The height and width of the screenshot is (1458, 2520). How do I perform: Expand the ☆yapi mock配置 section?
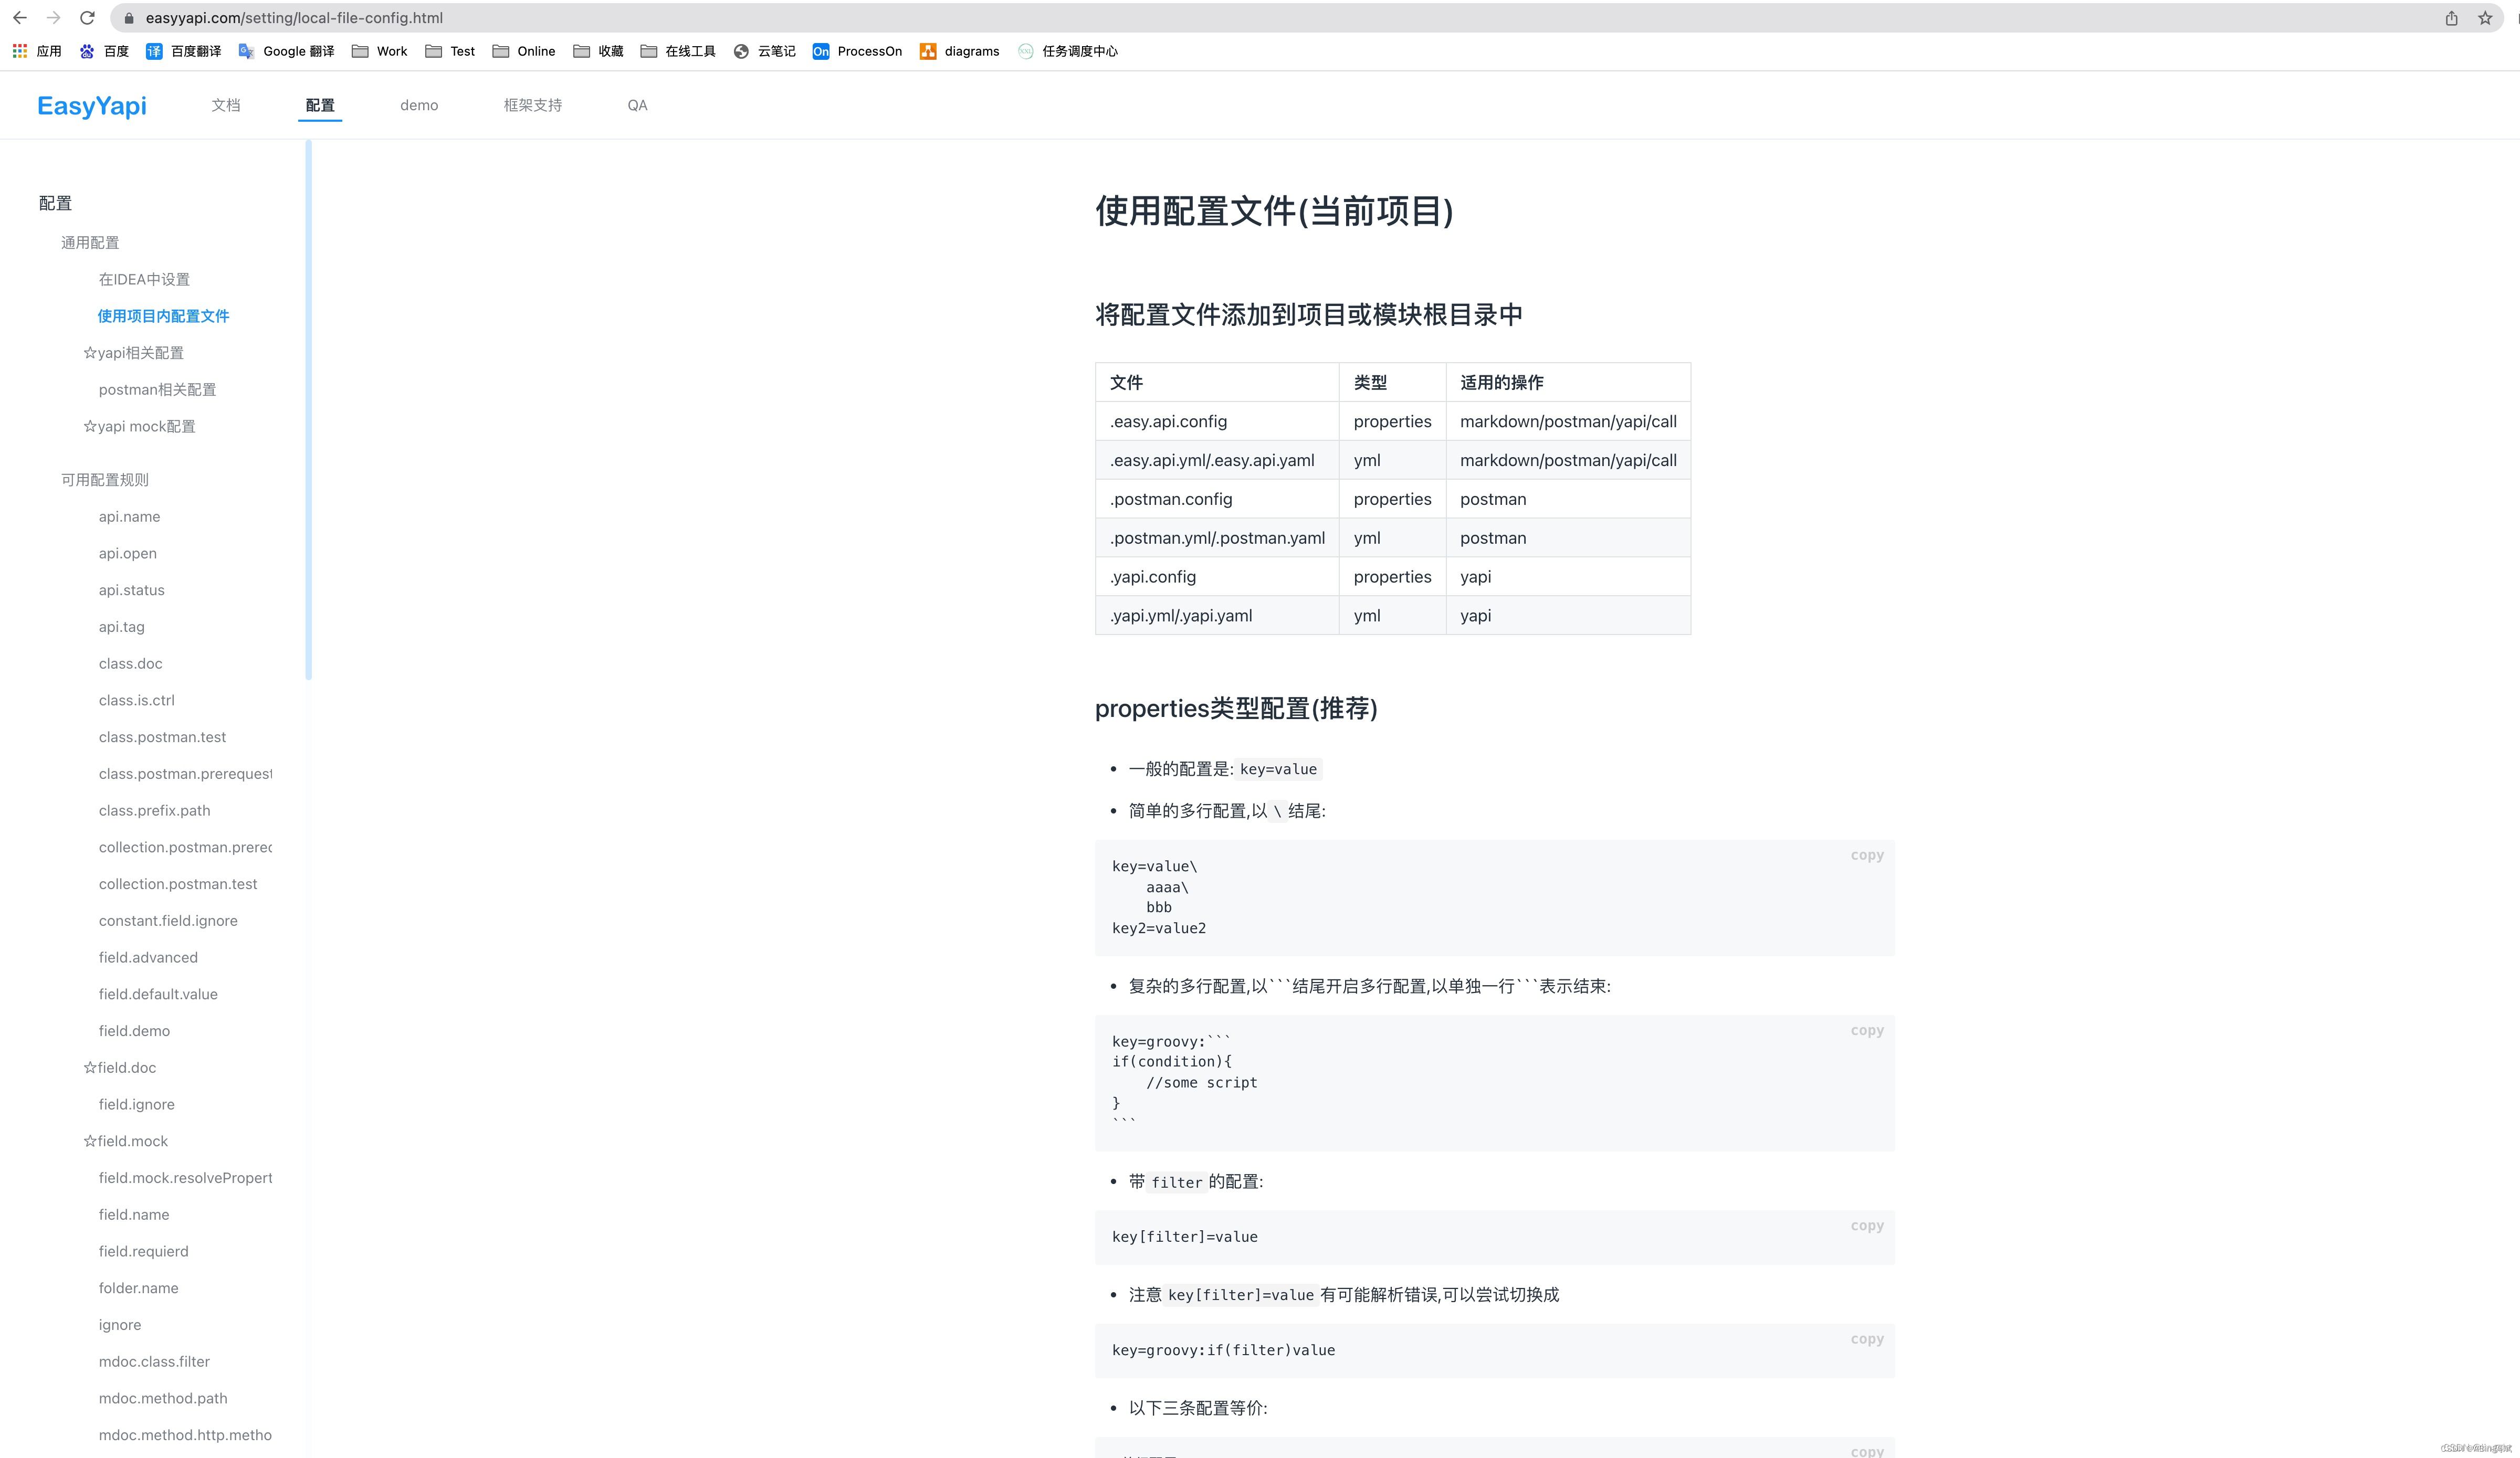point(140,426)
